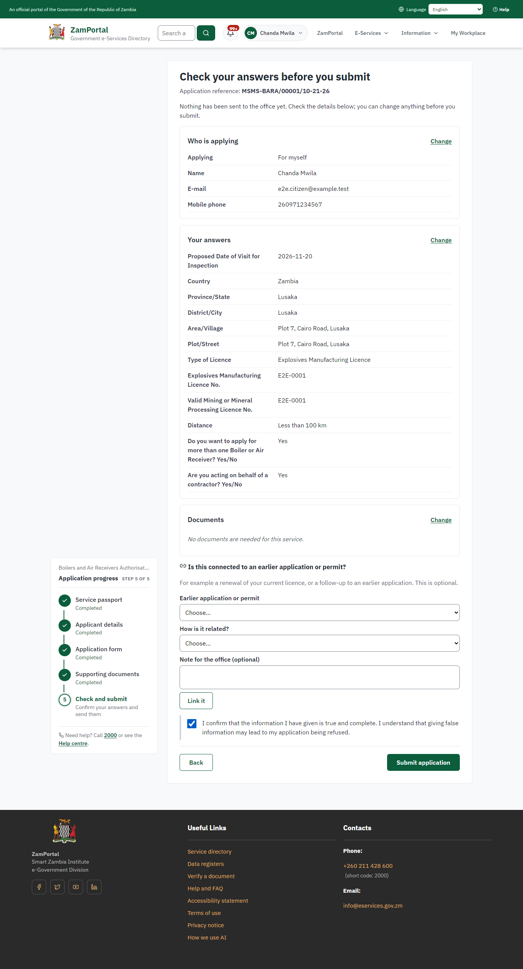Viewport: 523px width, 969px height.
Task: Click the info@eservices.gov.zm email link
Action: (x=373, y=905)
